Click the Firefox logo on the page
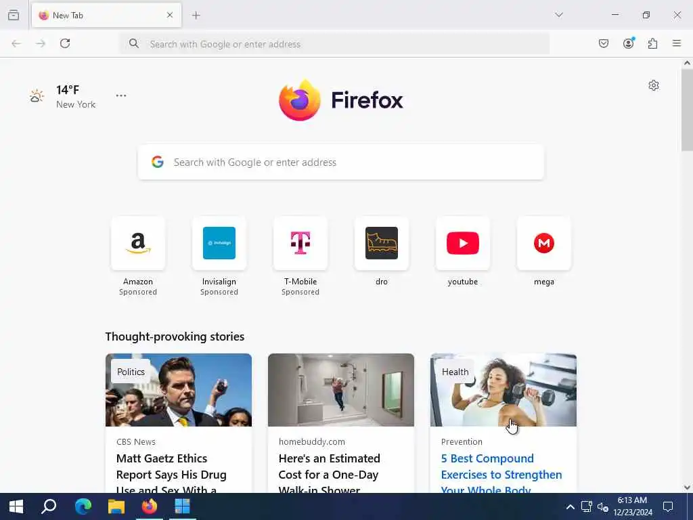This screenshot has height=520, width=693. click(x=341, y=100)
